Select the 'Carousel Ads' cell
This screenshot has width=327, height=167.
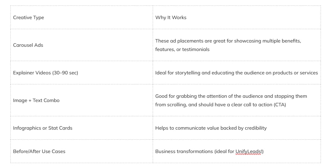[82, 45]
